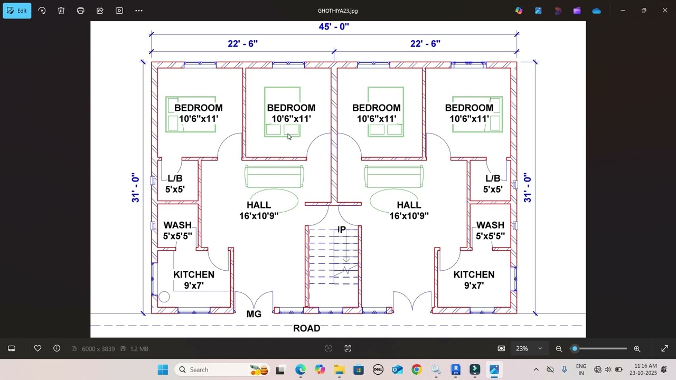The image size is (676, 380).
Task: Click the fit to window icon
Action: (x=501, y=348)
